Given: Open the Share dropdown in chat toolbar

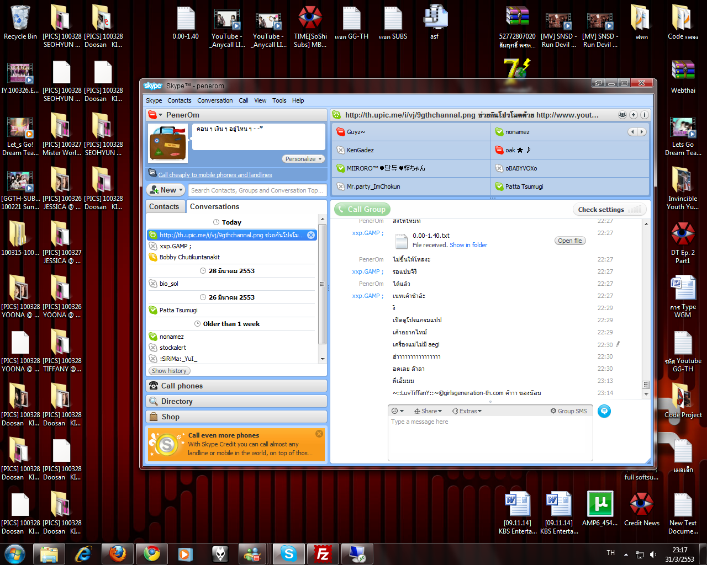Looking at the screenshot, I should [x=428, y=411].
